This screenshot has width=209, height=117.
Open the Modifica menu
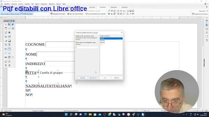click(7, 4)
